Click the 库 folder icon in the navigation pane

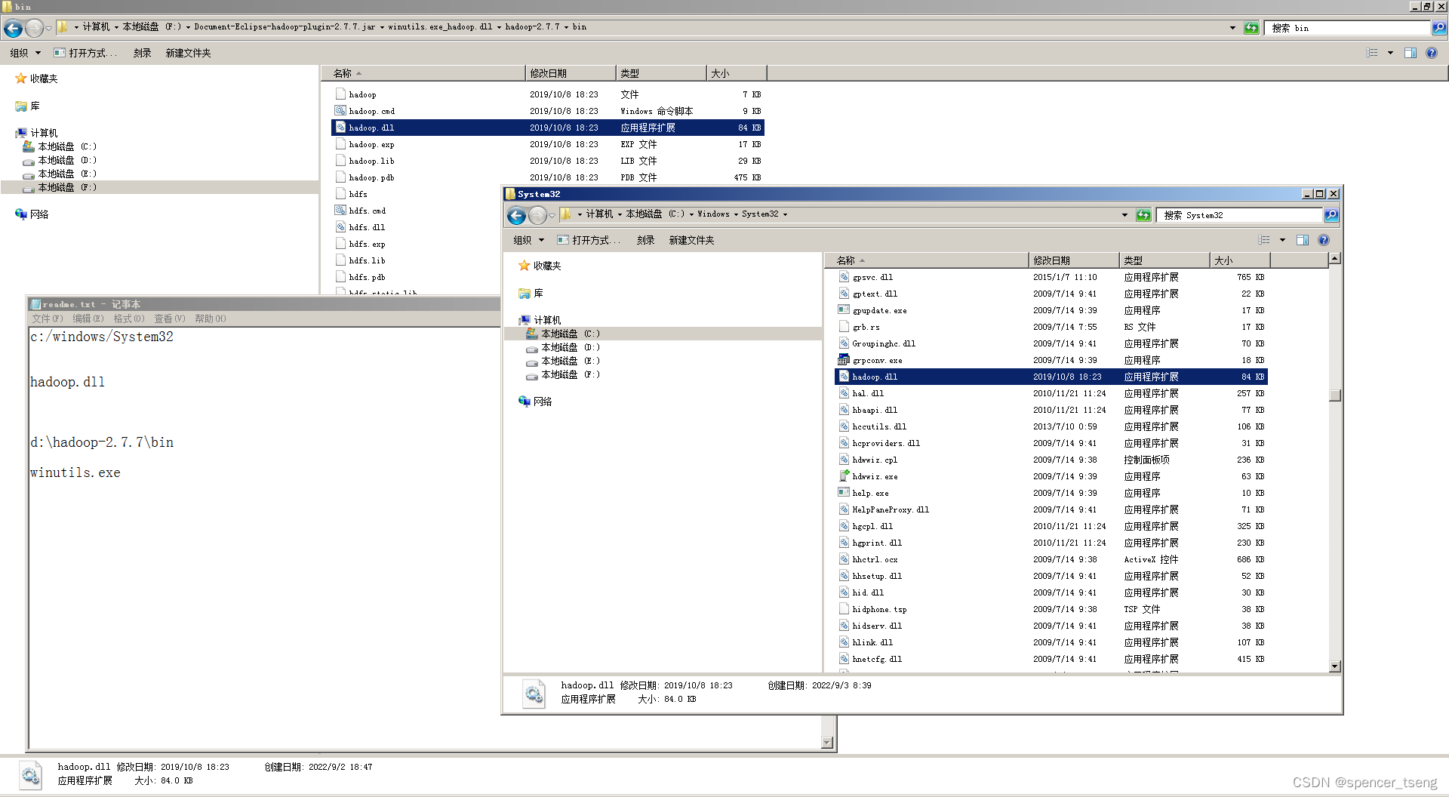click(21, 106)
